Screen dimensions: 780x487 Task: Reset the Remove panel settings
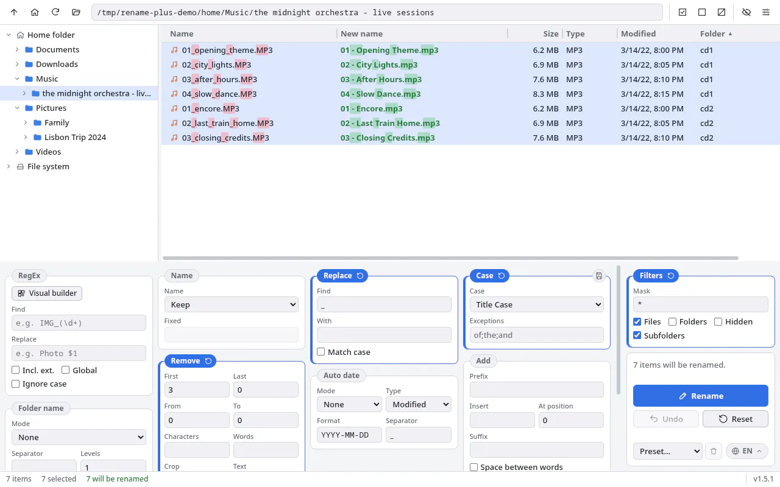208,361
